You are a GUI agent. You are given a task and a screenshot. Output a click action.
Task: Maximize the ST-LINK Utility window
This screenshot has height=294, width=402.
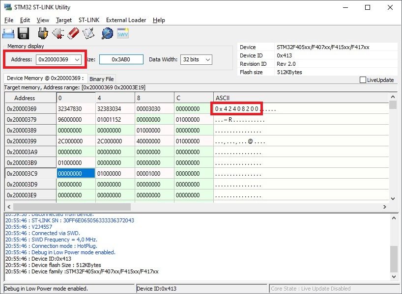coord(368,7)
